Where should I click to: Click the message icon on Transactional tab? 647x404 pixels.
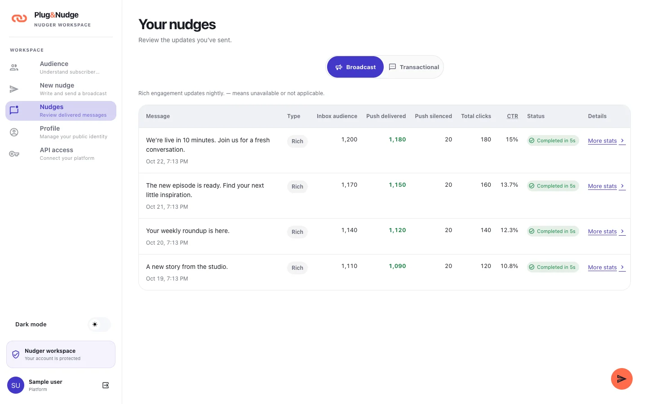tap(392, 67)
